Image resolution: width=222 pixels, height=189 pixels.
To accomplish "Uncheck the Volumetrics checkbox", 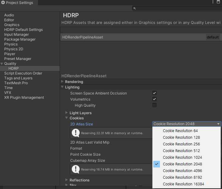I will (x=154, y=99).
